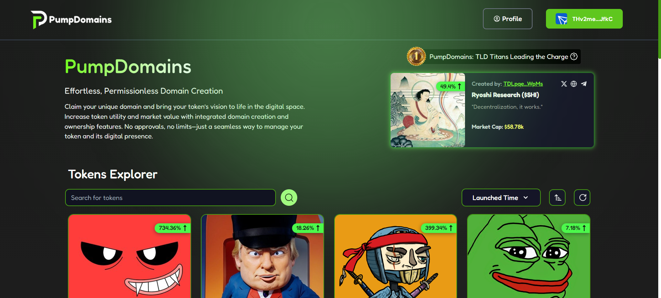
Task: Follow the TDLpqe...WpMs creator link
Action: [523, 84]
